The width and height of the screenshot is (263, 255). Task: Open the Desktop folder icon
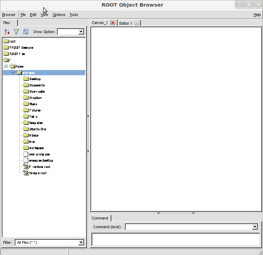26,79
